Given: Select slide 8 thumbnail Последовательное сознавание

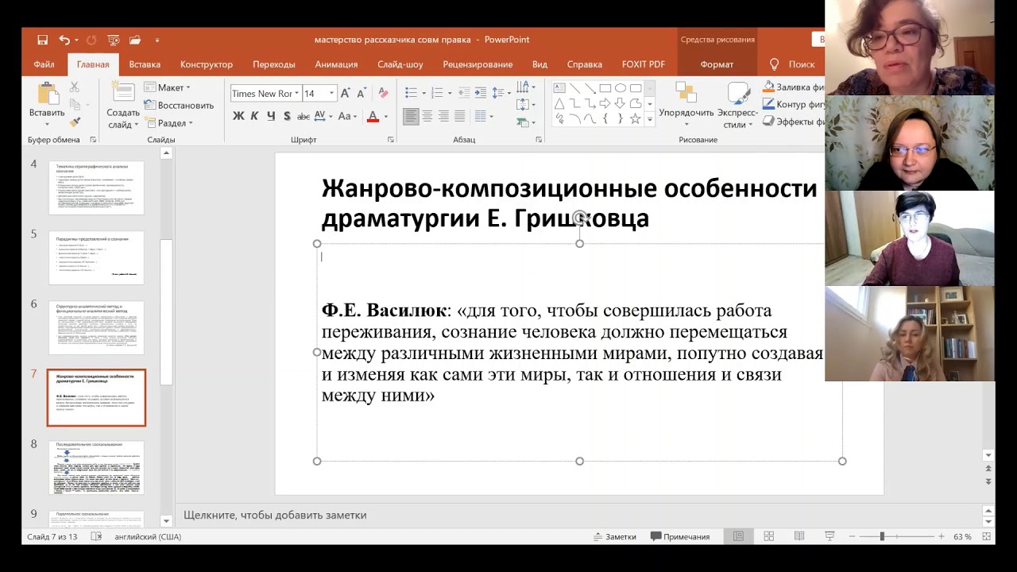Looking at the screenshot, I should [x=96, y=467].
